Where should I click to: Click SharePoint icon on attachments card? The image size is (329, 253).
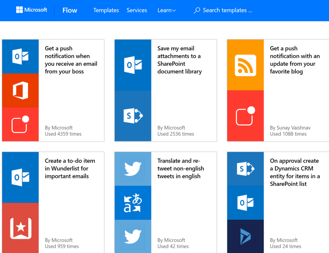tap(133, 116)
